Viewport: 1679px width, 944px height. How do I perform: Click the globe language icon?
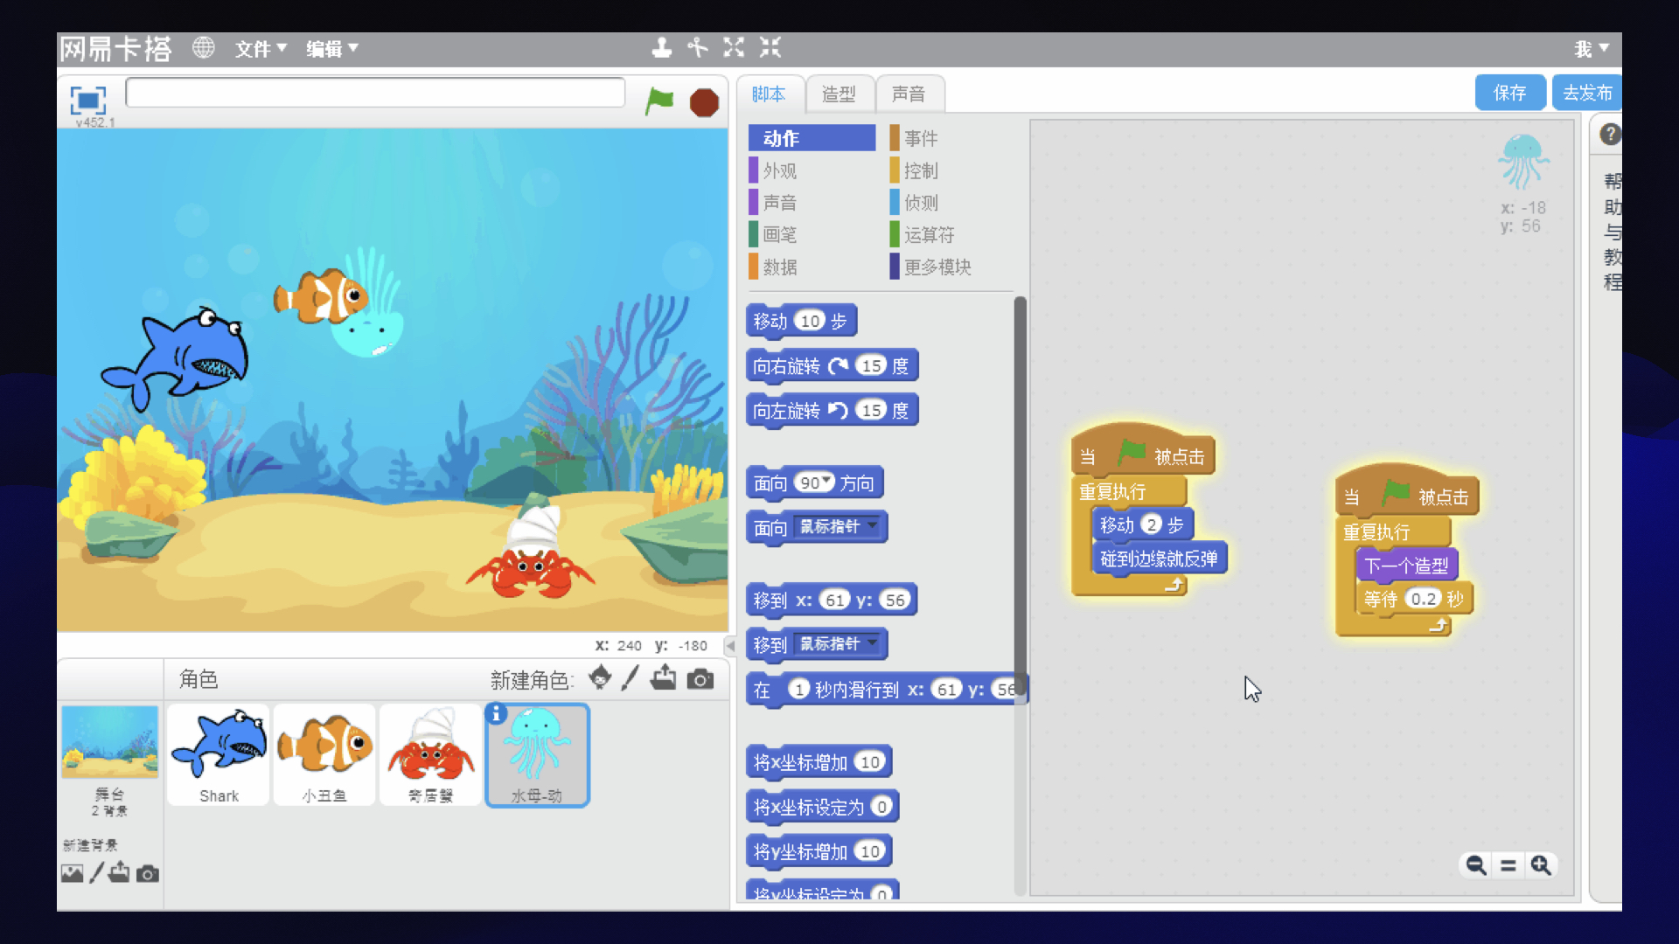(x=204, y=47)
